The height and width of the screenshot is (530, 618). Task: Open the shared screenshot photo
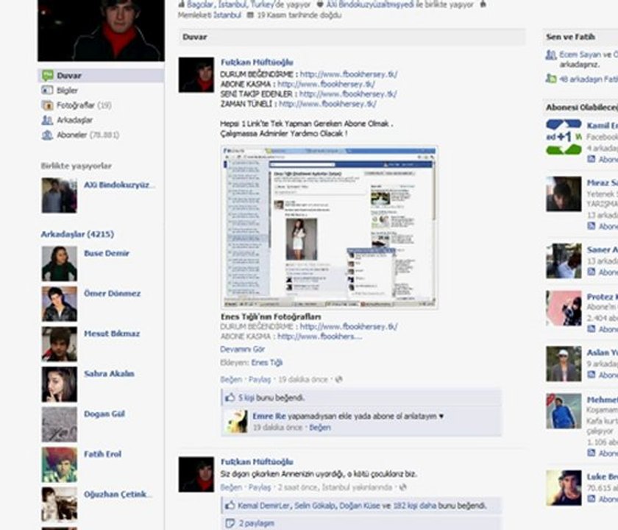(x=330, y=227)
